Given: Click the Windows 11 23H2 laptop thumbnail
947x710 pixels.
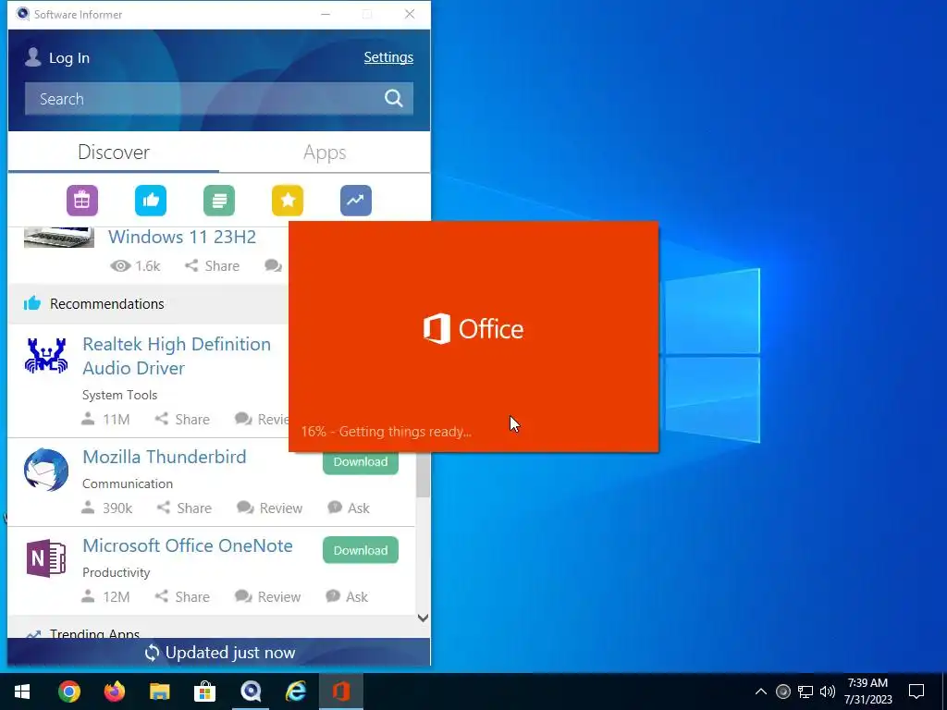Looking at the screenshot, I should tap(58, 238).
